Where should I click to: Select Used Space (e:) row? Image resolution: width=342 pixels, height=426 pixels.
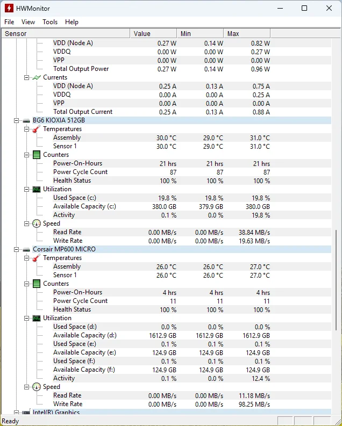pyautogui.click(x=192, y=344)
